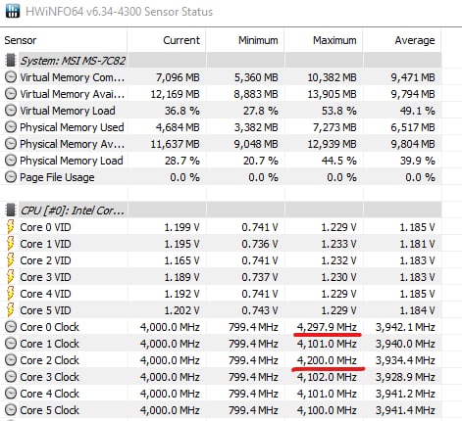Click the 4,102.0 MHz maximum value
This screenshot has height=421, width=462.
pyautogui.click(x=327, y=377)
